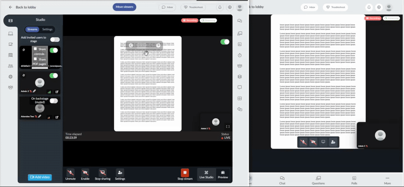Open the booth icon in left sidebar
The image size is (404, 187).
click(x=11, y=55)
